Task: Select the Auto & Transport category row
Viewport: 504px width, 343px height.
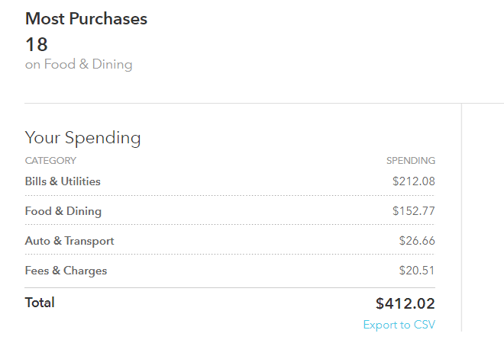Action: tap(69, 241)
